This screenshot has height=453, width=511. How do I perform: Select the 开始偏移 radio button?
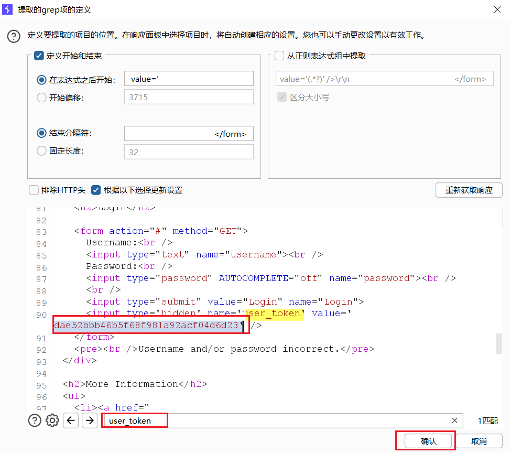[x=41, y=98]
